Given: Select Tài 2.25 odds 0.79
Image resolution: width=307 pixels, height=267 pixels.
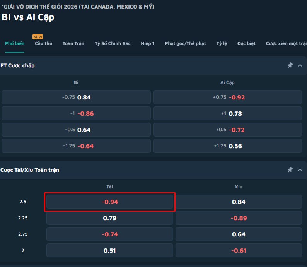Looking at the screenshot, I should pos(110,218).
